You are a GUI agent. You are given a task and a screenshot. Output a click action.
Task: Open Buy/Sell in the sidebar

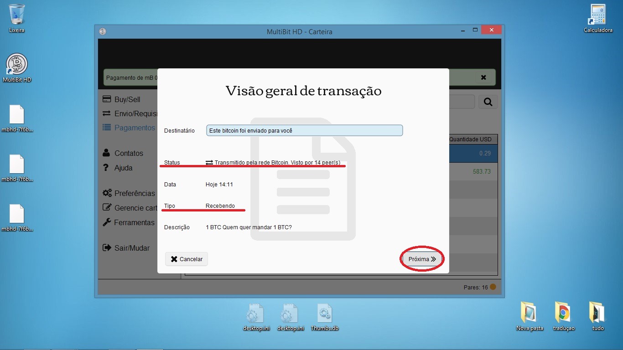tap(127, 99)
